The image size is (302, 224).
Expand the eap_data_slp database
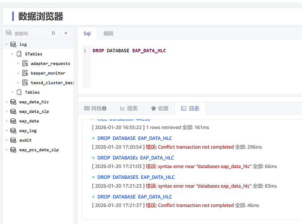[x=7, y=112]
